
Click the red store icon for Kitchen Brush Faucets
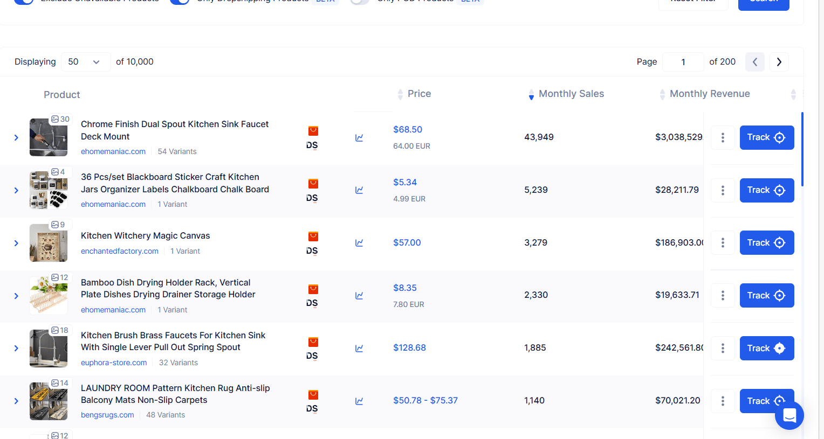(x=313, y=342)
